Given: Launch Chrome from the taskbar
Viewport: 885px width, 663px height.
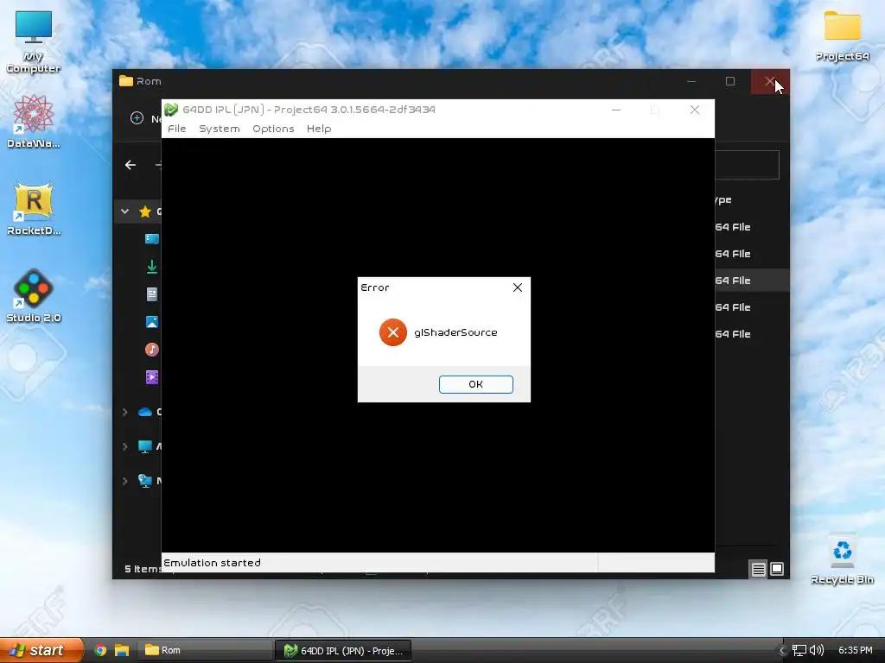Looking at the screenshot, I should pyautogui.click(x=100, y=650).
